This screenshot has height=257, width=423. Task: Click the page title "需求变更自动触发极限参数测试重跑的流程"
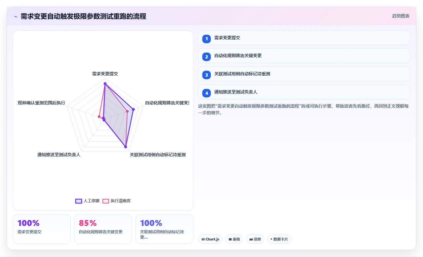coord(83,16)
